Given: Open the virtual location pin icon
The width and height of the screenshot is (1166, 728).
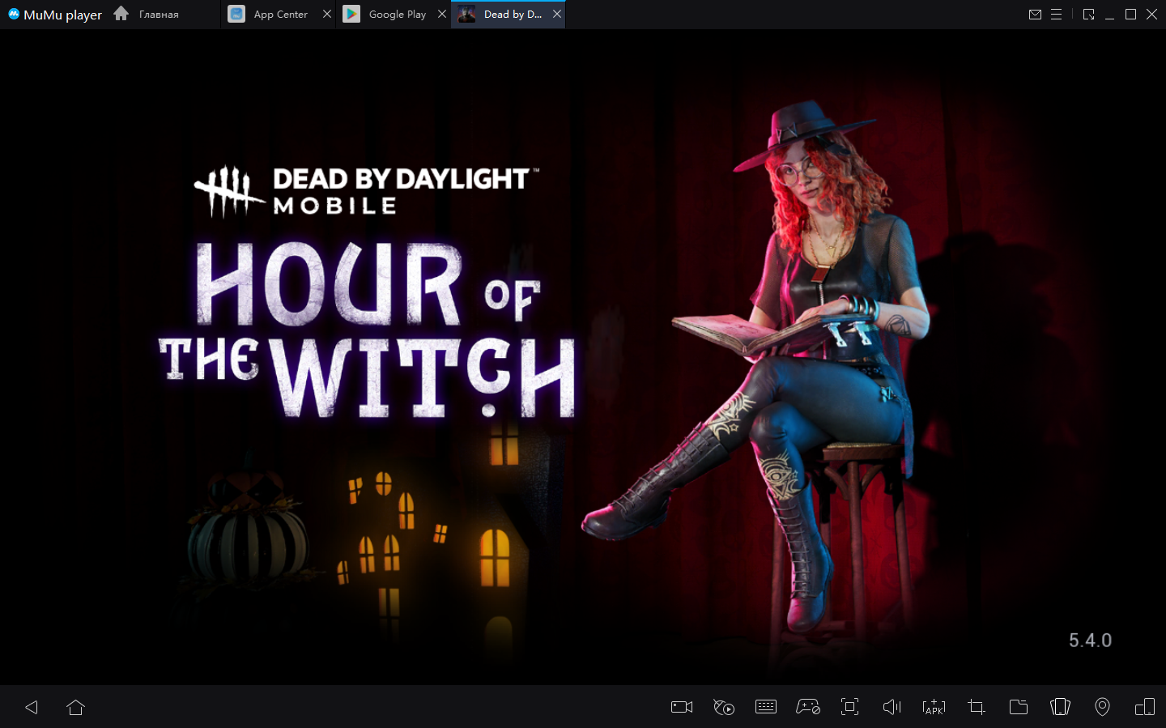Looking at the screenshot, I should [1102, 707].
